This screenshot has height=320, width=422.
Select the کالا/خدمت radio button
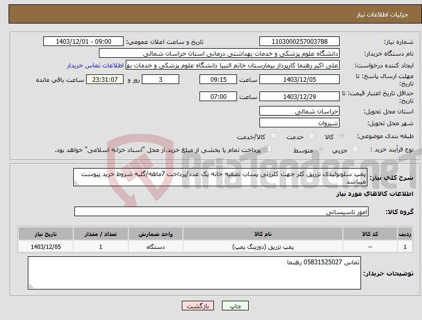tap(273, 136)
